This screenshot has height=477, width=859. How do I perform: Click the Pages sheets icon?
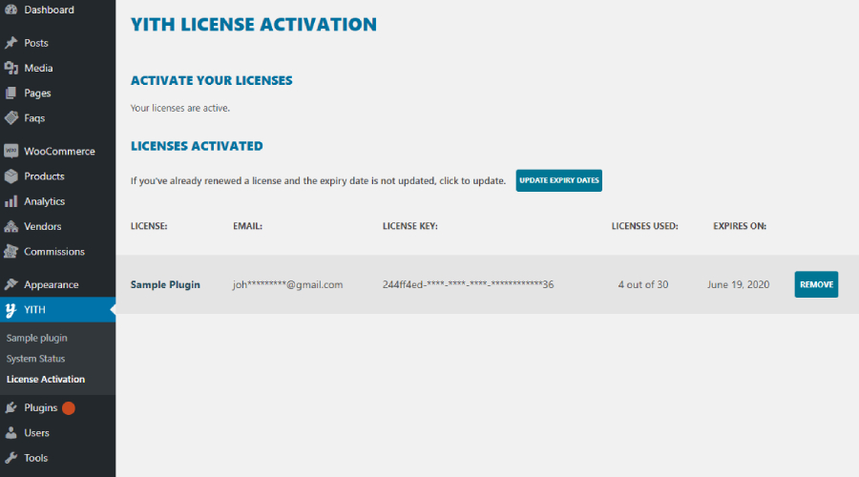click(x=10, y=93)
